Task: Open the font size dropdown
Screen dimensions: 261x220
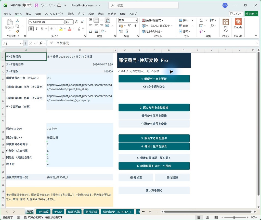Action: coord(72,22)
